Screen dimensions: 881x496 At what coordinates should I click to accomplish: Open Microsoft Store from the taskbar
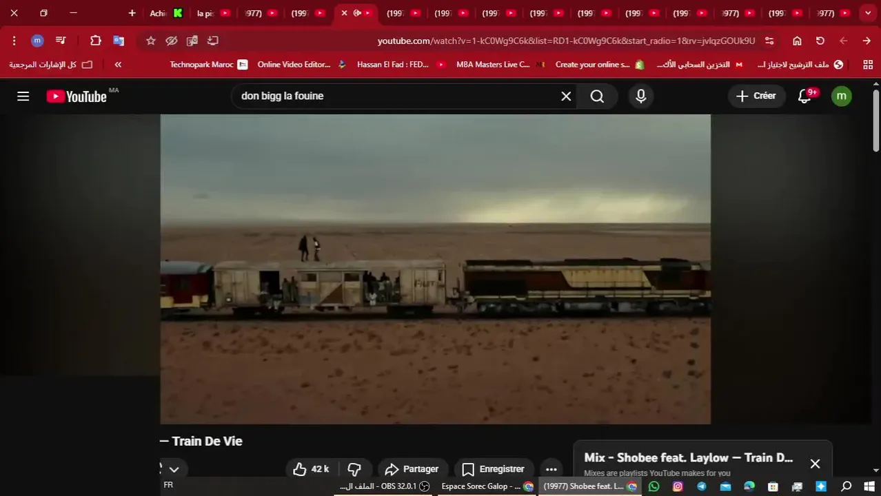[x=773, y=486]
